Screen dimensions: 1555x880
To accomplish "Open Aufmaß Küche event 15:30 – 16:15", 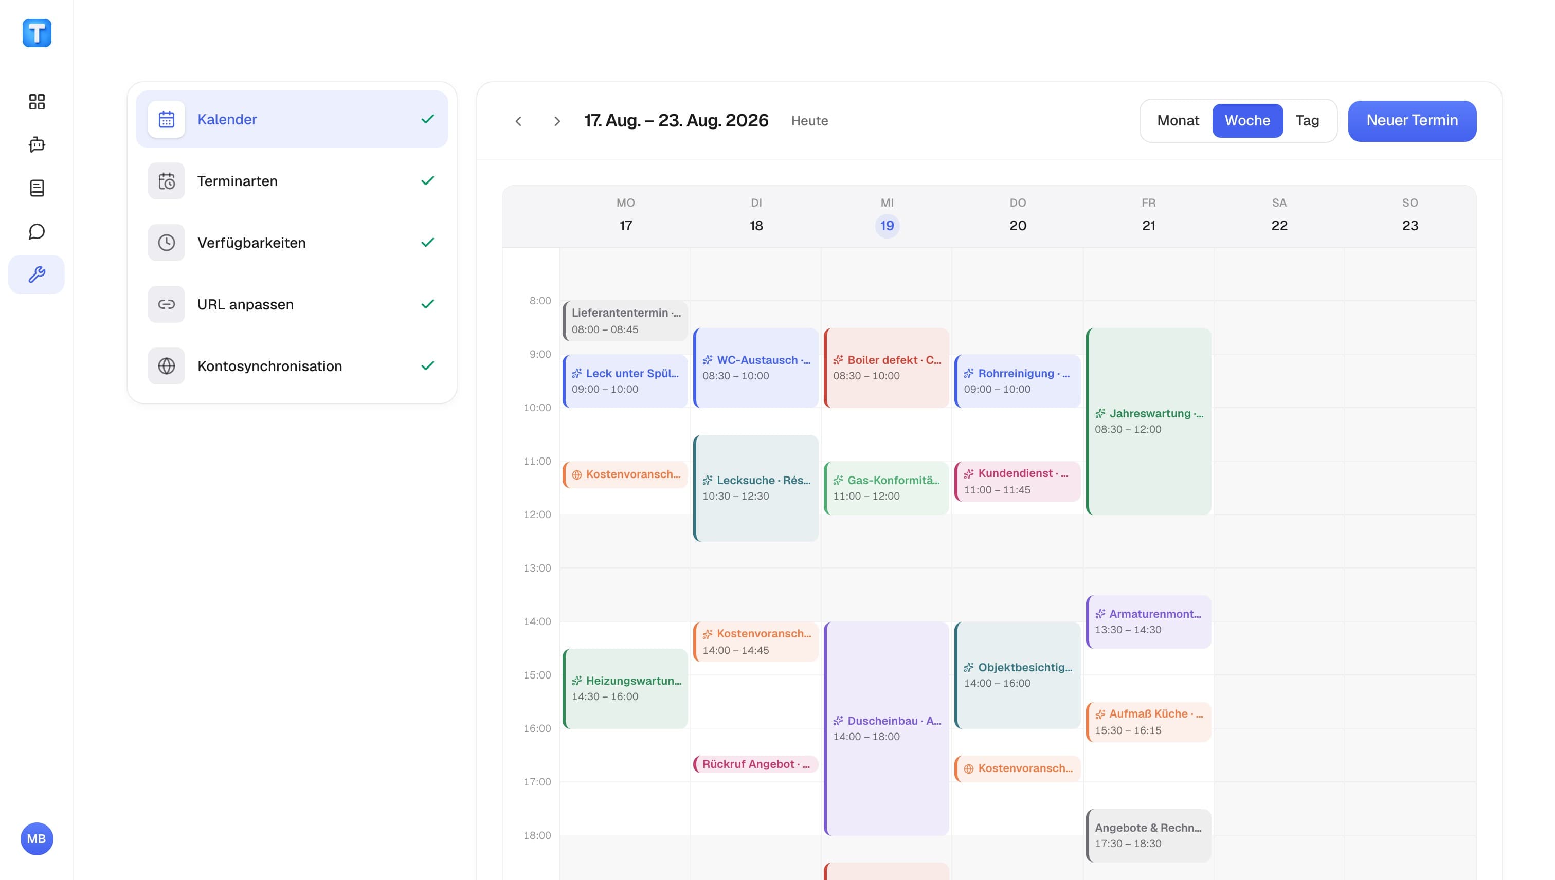I will (x=1149, y=722).
